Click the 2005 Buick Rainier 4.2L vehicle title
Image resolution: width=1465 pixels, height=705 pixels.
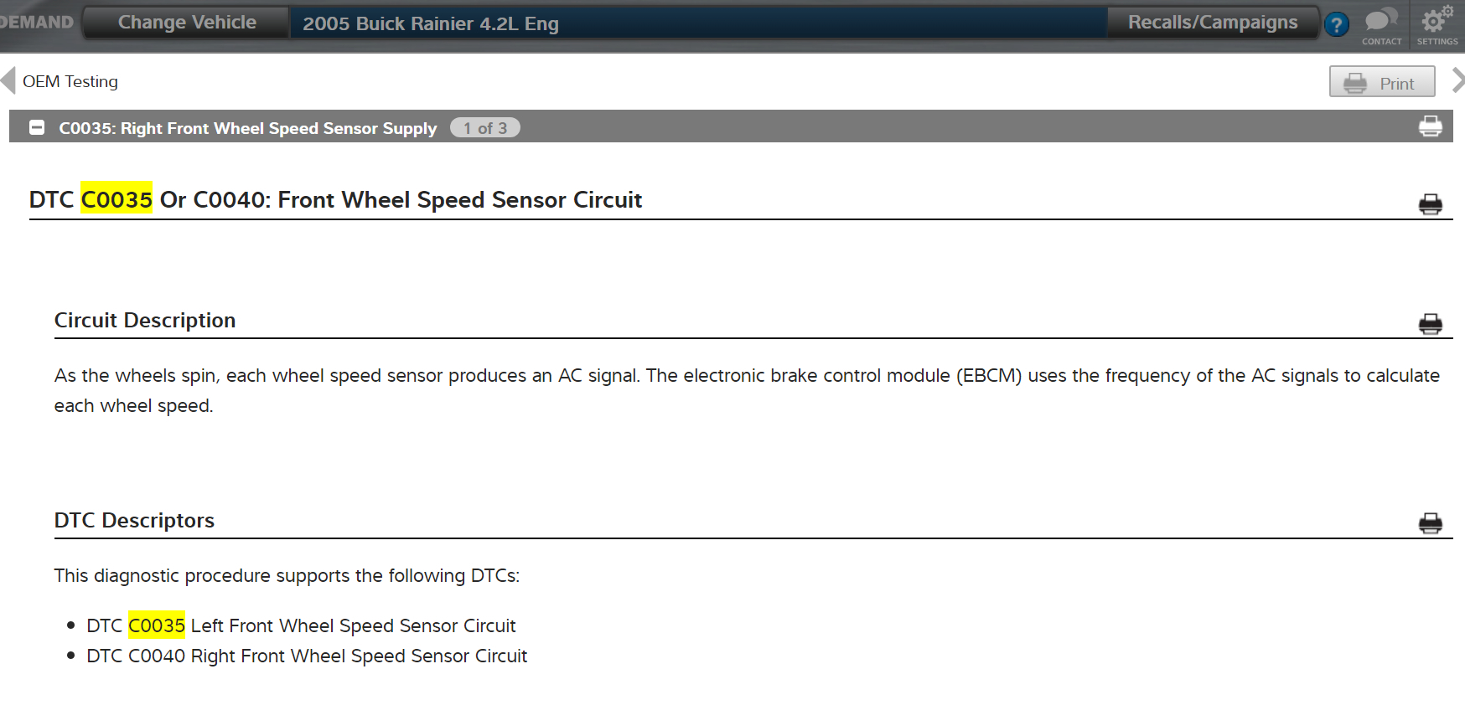click(431, 23)
